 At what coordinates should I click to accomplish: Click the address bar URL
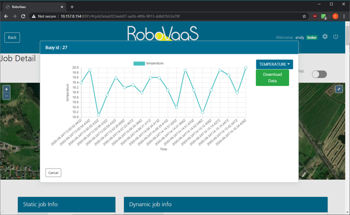pyautogui.click(x=146, y=16)
